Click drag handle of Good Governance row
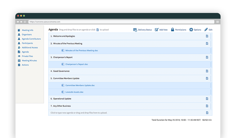The height and width of the screenshot is (138, 236). tap(211, 71)
